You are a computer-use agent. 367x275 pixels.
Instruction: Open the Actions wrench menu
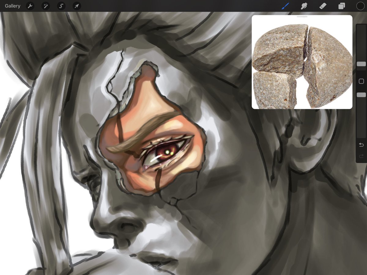[30, 6]
